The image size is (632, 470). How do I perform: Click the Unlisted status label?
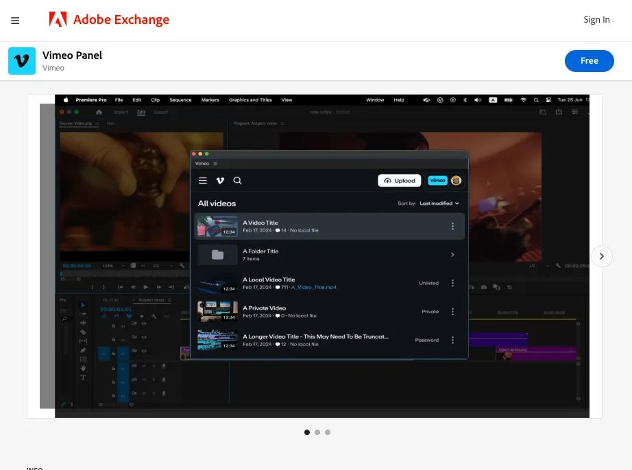point(428,283)
